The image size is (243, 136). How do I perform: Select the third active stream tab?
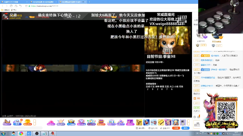(x=73, y=2)
